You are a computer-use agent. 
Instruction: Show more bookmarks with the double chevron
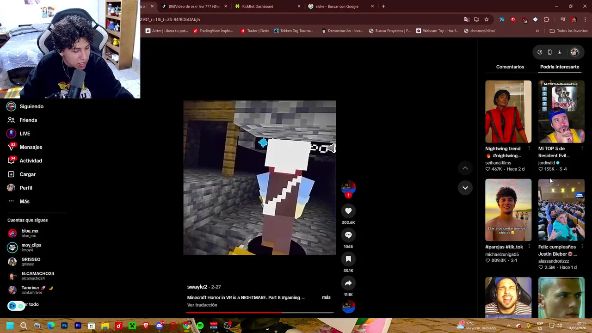[x=537, y=31]
